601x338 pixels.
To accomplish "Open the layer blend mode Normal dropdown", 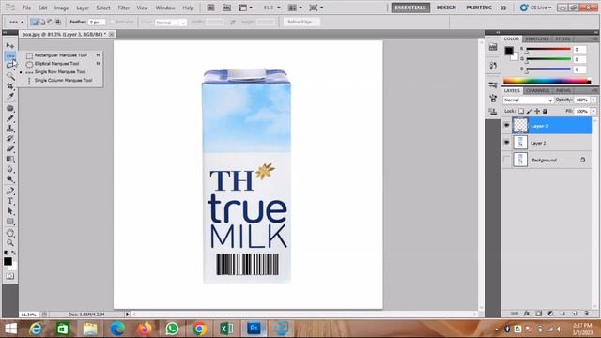I will tap(528, 100).
